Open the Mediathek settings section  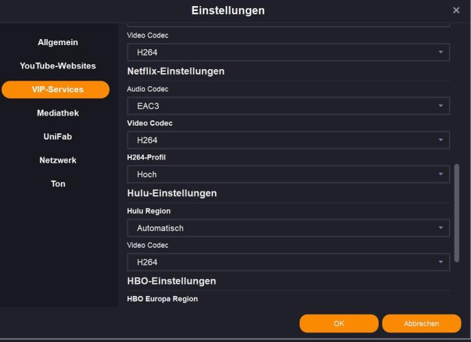58,114
